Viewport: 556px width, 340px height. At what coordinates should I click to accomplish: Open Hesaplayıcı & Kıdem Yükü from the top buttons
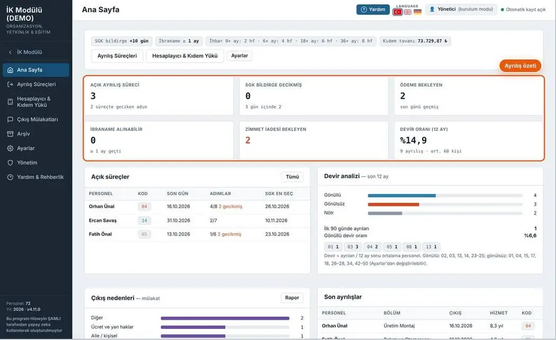[185, 56]
